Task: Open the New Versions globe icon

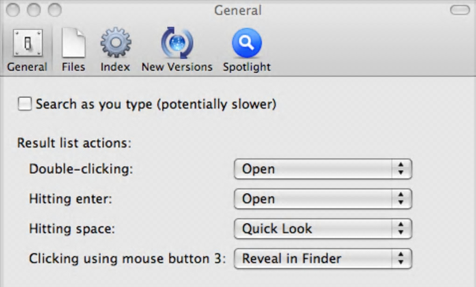Action: coord(177,43)
